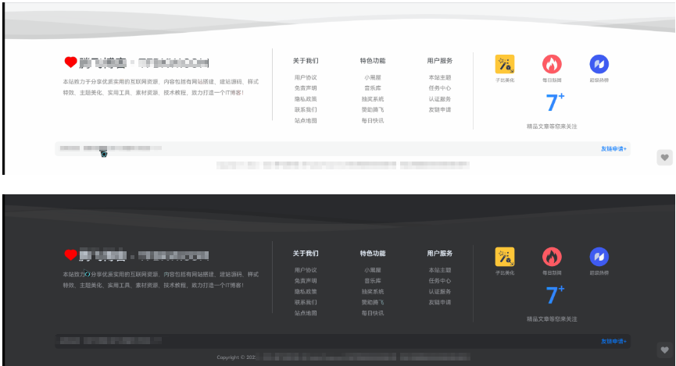Open 超级热榜 blue icon in dark footer
Viewport: 676px width, 366px height.
(599, 257)
